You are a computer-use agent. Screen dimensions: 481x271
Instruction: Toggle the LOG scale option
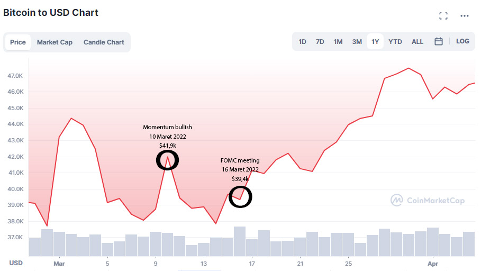pos(462,41)
